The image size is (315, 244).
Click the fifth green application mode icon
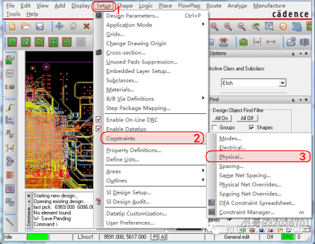pyautogui.click(x=67, y=42)
